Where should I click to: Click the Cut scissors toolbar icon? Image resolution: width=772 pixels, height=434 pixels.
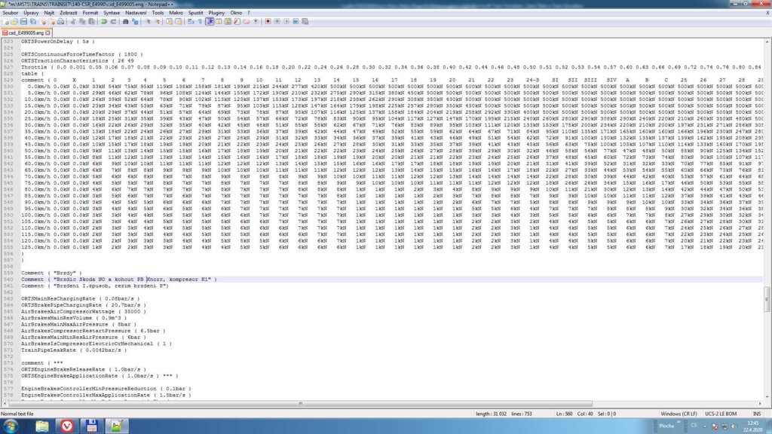pos(73,22)
